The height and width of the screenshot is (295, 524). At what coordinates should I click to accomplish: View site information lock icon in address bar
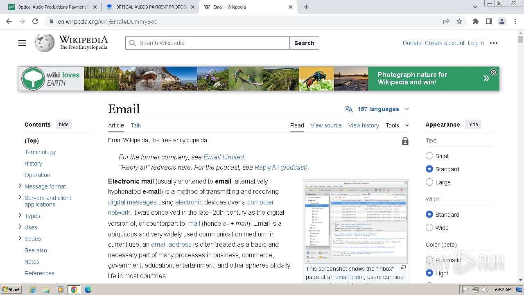[x=51, y=21]
